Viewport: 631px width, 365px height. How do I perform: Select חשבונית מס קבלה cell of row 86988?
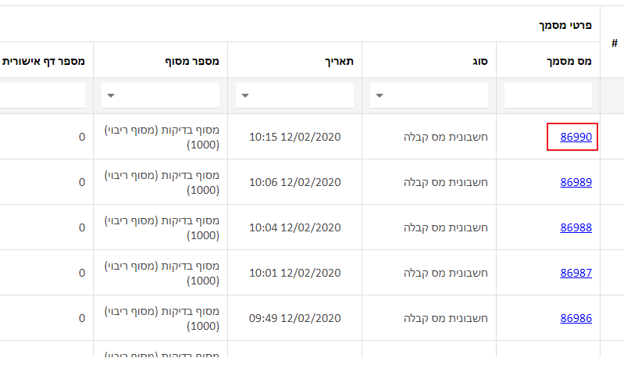click(445, 227)
